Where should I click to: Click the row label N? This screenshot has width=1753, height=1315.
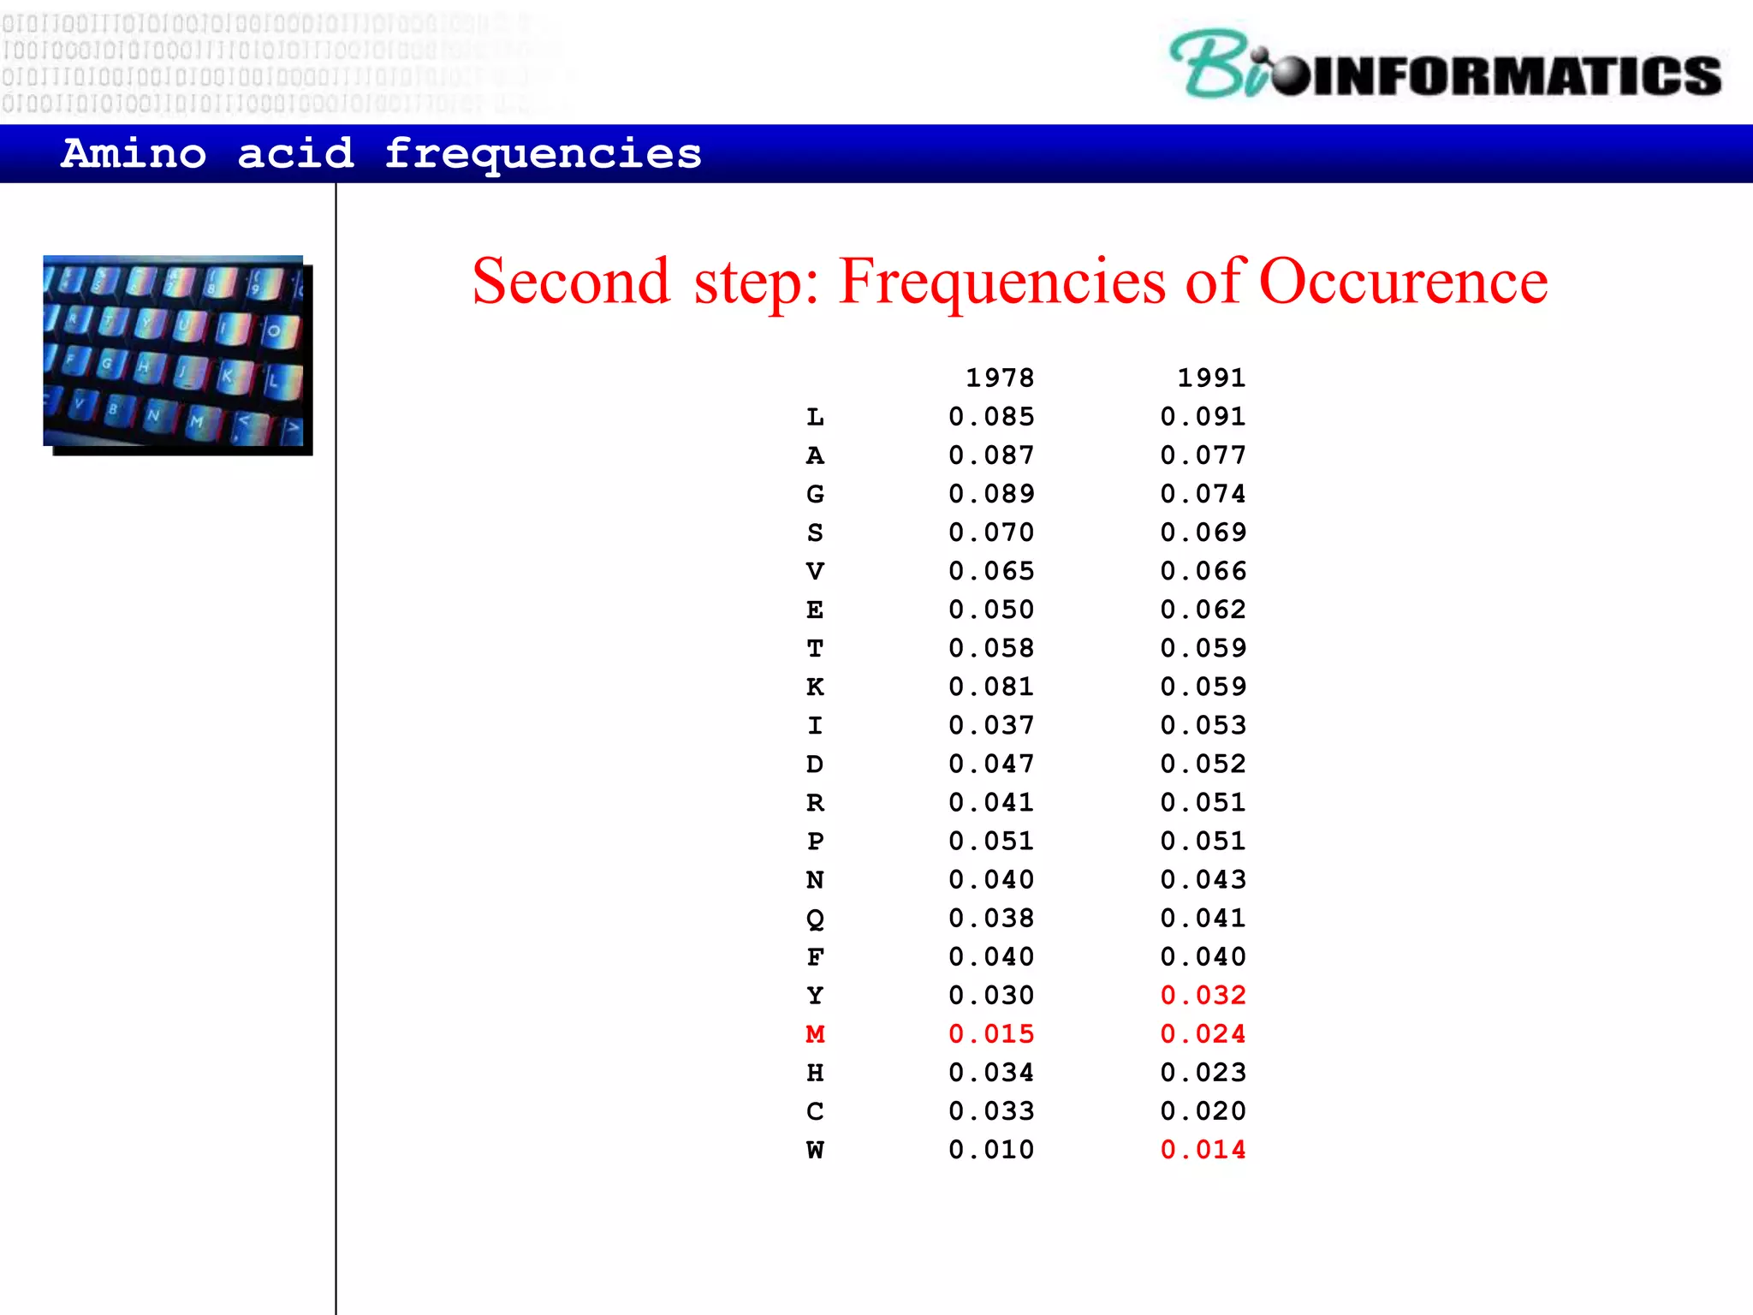coord(815,879)
